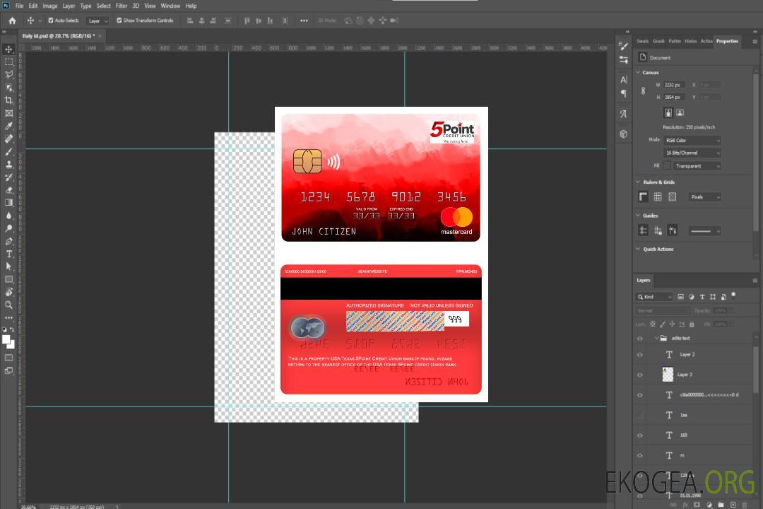Click the default foreground/background colors icon

(x=4, y=329)
